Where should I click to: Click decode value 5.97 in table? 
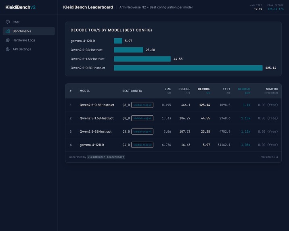[206, 145]
